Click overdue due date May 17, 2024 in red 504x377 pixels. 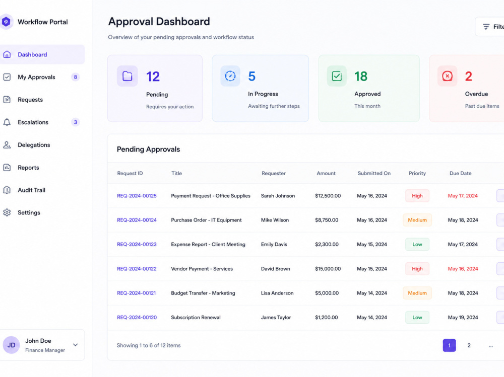463,196
